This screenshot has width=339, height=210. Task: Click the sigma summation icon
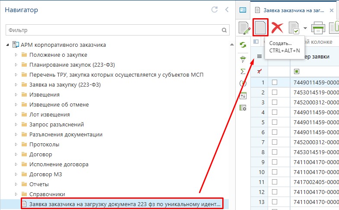[x=243, y=71]
